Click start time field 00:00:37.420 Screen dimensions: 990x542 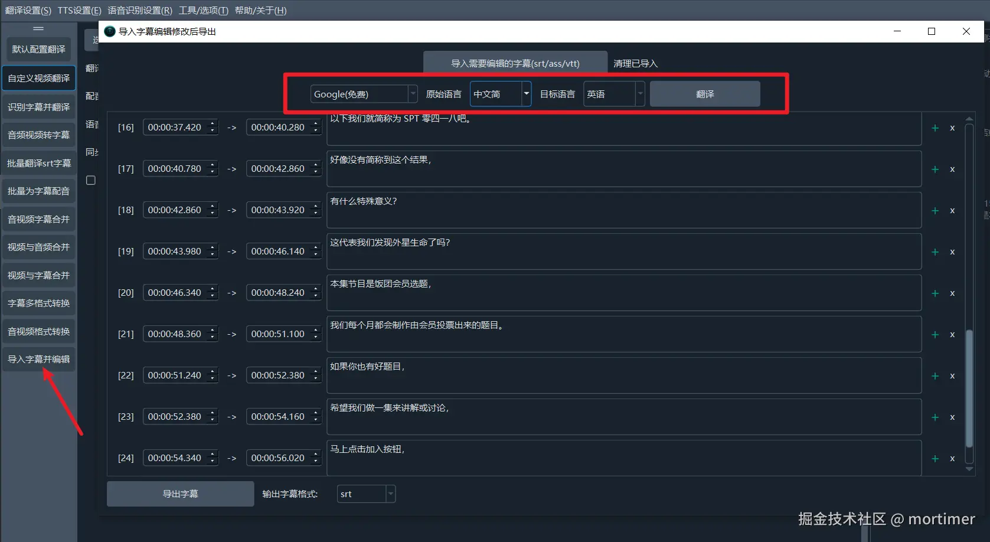(x=181, y=127)
